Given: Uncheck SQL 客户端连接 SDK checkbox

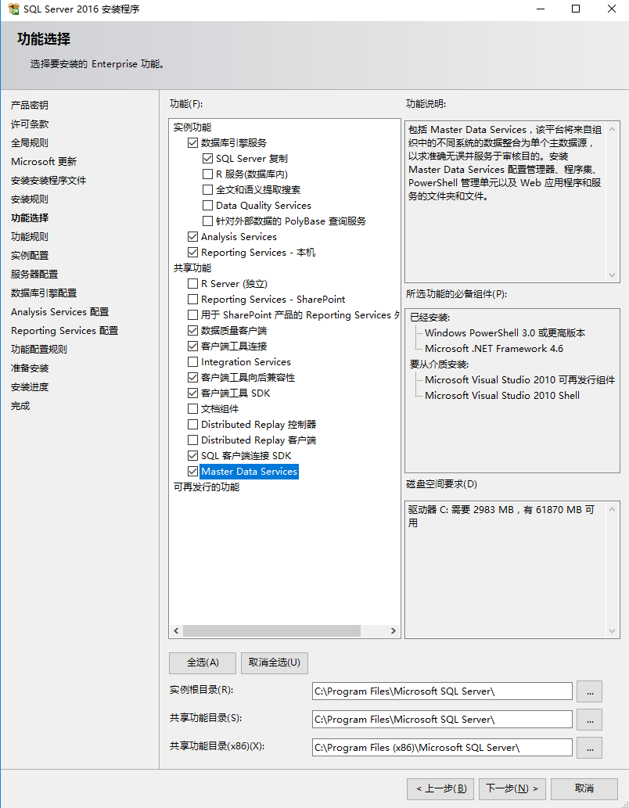Looking at the screenshot, I should click(192, 455).
